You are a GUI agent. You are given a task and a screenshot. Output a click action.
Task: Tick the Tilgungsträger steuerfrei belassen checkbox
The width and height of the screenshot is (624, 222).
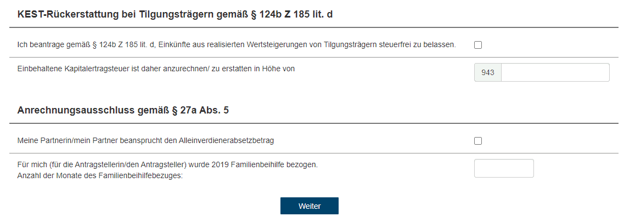tap(478, 45)
